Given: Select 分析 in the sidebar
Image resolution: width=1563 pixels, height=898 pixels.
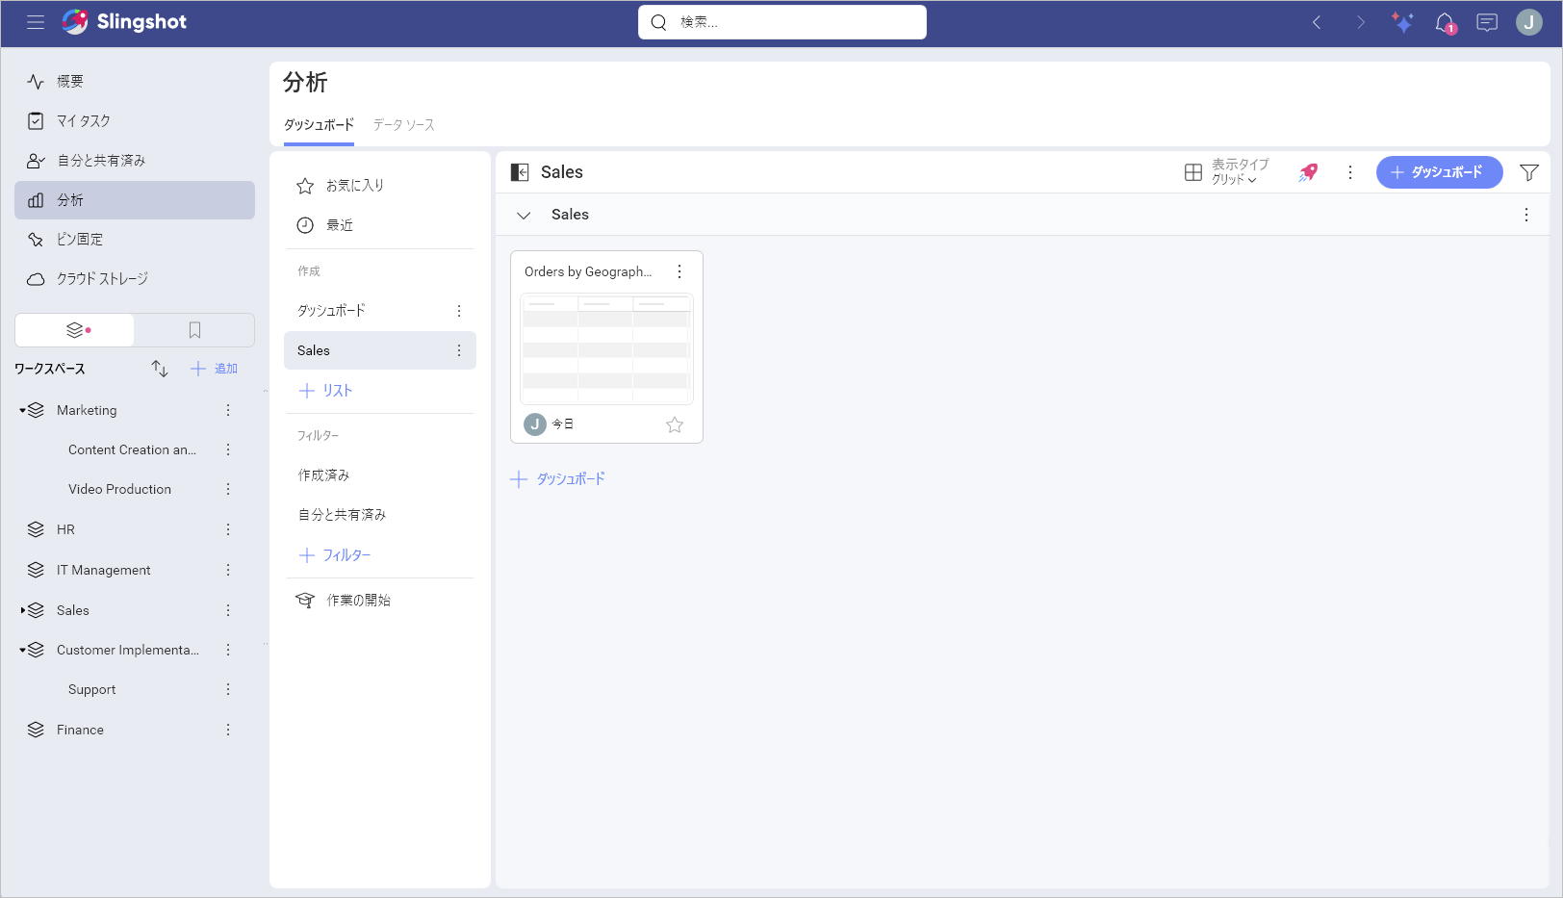Looking at the screenshot, I should click(x=135, y=200).
